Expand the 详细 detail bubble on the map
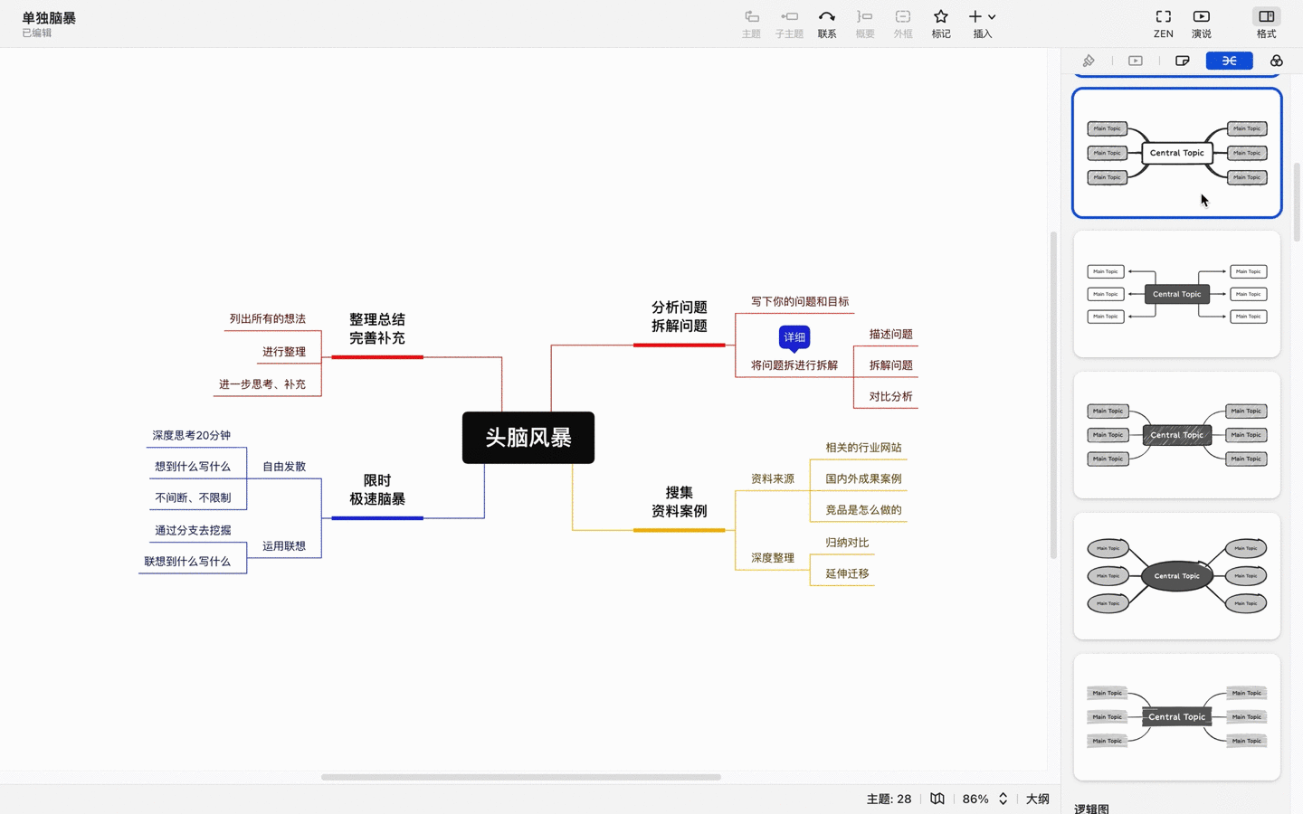 point(794,336)
